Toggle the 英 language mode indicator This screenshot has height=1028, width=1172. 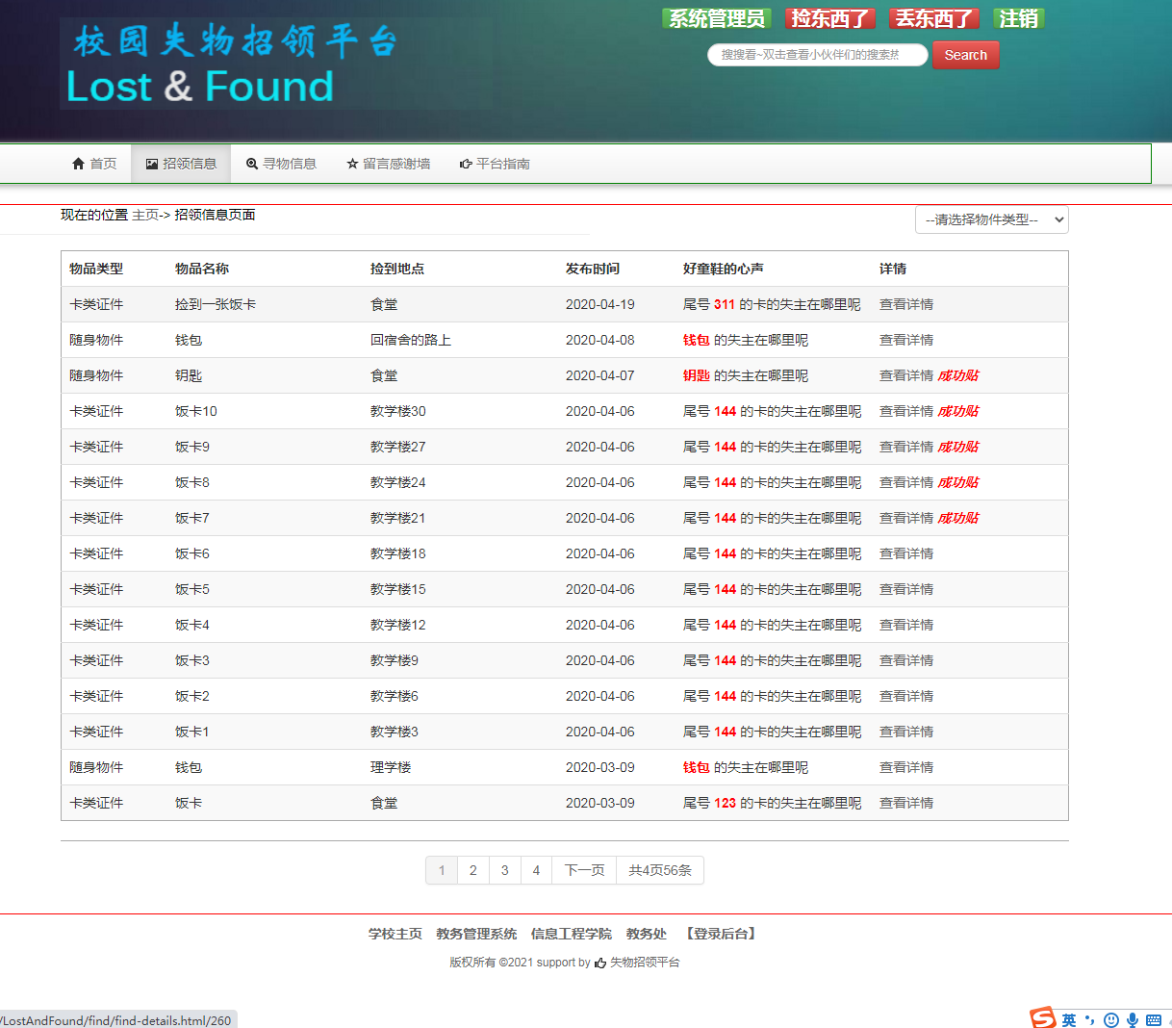point(1069,1020)
